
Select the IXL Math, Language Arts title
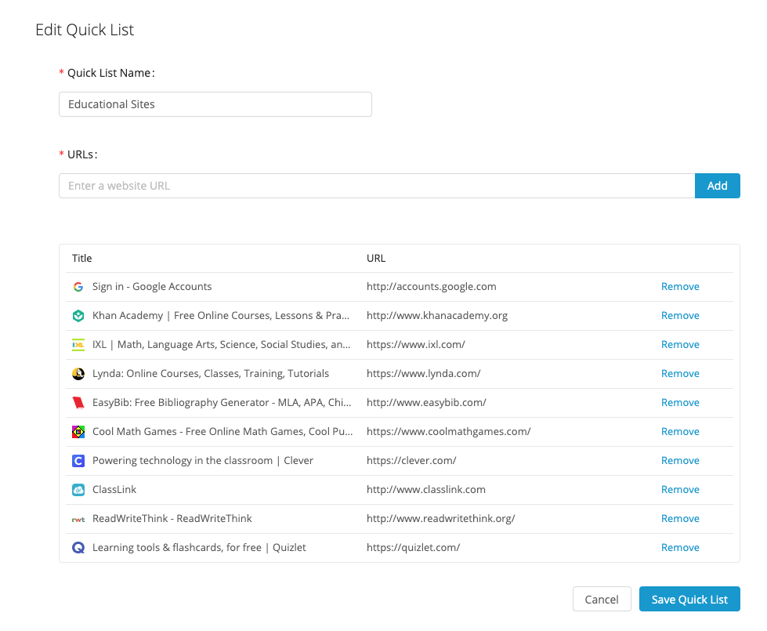(x=222, y=344)
